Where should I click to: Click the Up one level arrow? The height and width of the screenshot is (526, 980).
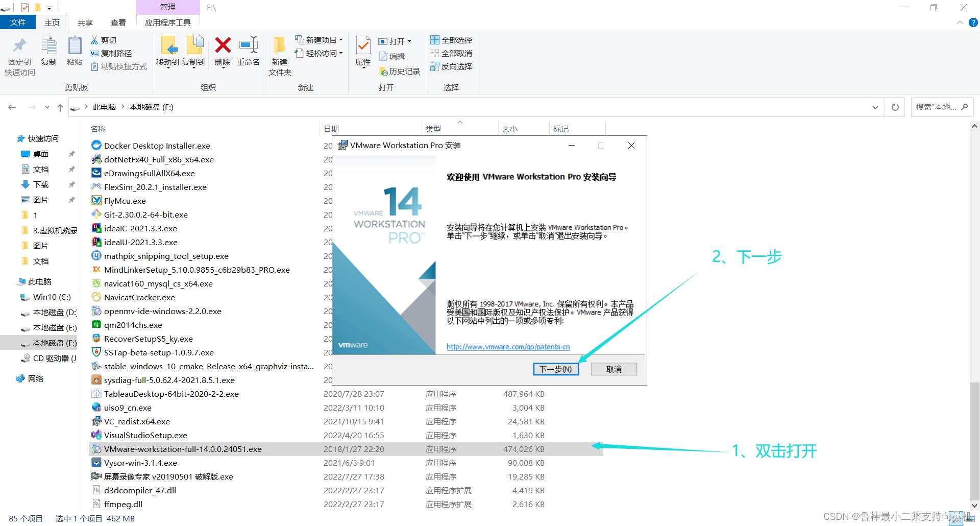point(60,107)
